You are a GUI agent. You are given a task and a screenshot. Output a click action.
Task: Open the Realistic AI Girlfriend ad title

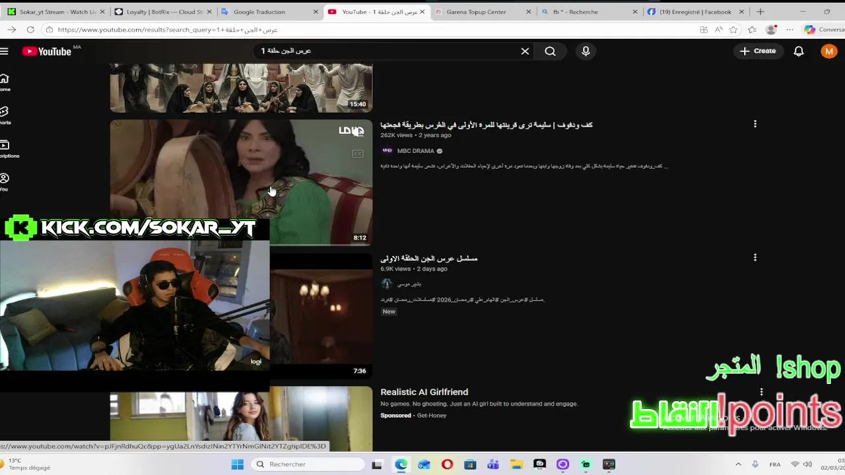point(424,392)
